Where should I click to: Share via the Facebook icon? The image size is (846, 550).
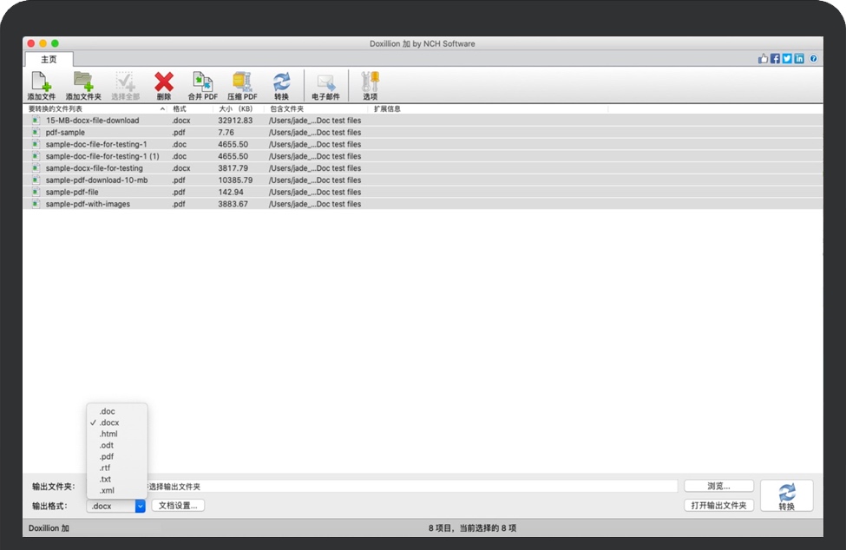click(x=775, y=59)
